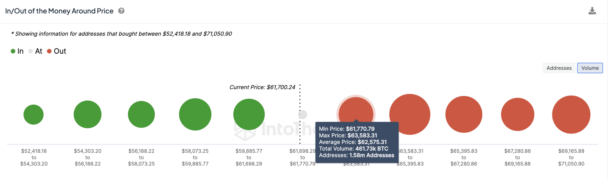608x181 pixels.
Task: Click the download chart icon
Action: click(592, 11)
